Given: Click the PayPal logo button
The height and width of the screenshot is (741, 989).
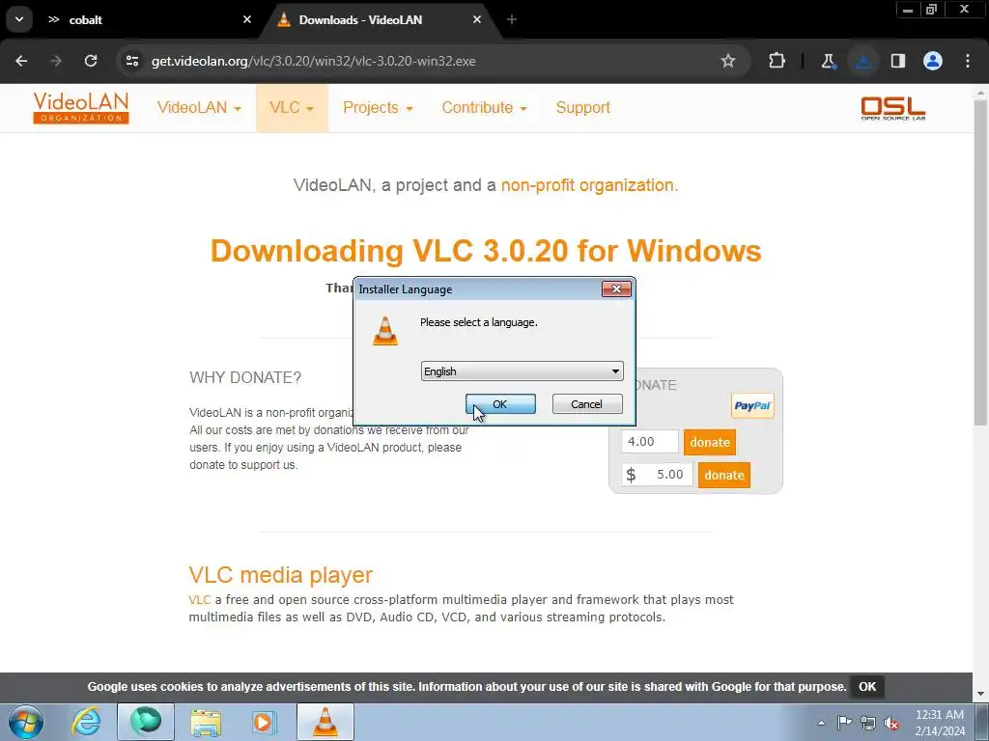Looking at the screenshot, I should 752,406.
